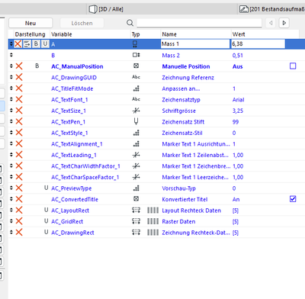Viewport: 305px width, 299px height.
Task: Click boolean type icon of AC_ManualPosition
Action: 136,66
